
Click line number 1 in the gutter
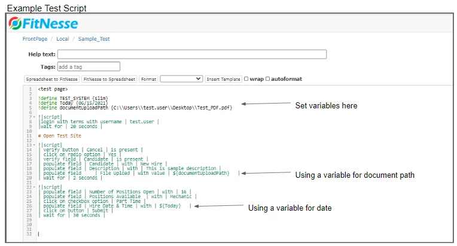click(x=31, y=89)
